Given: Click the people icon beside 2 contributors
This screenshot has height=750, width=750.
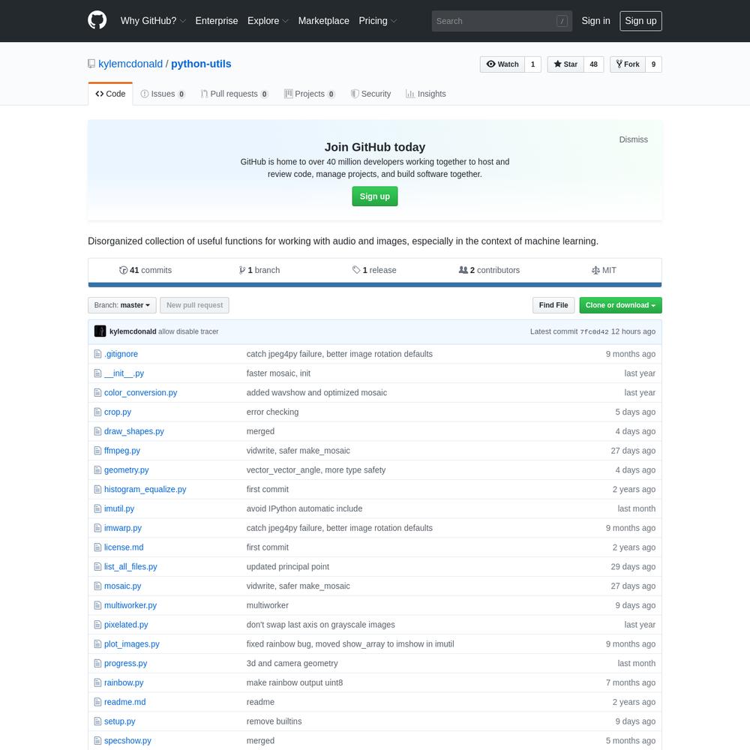Looking at the screenshot, I should 463,270.
